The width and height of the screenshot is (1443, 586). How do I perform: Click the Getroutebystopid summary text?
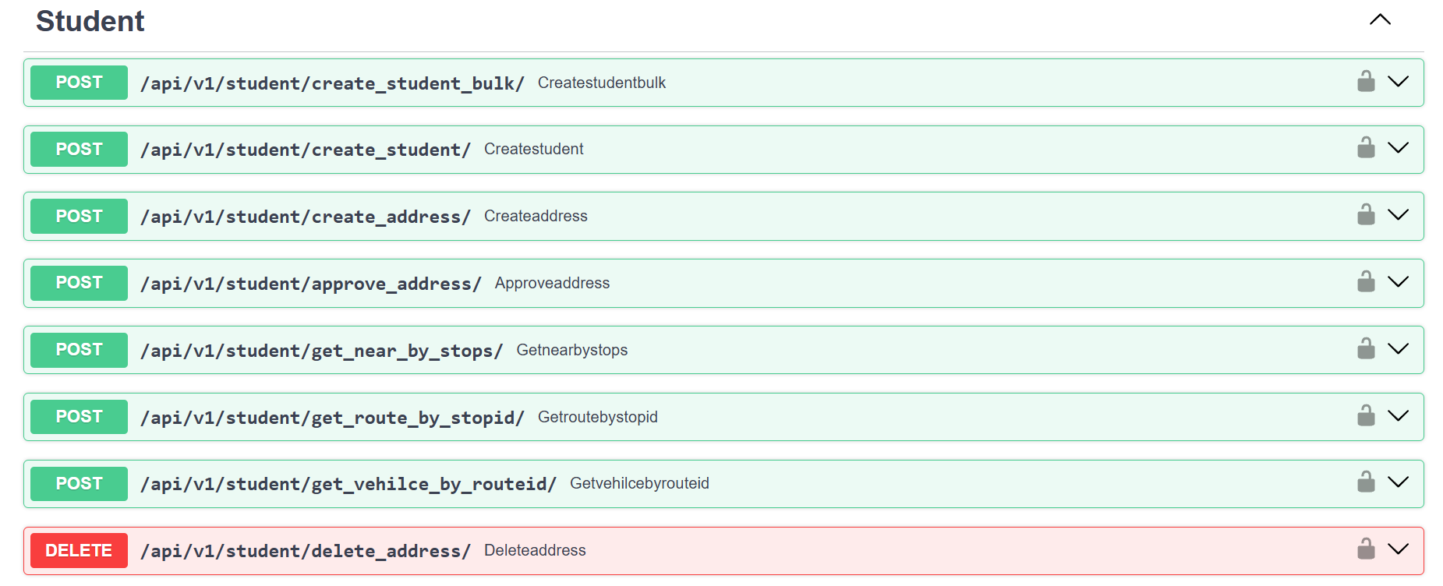coord(598,417)
